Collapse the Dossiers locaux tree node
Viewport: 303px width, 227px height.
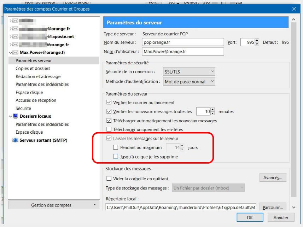[11, 116]
